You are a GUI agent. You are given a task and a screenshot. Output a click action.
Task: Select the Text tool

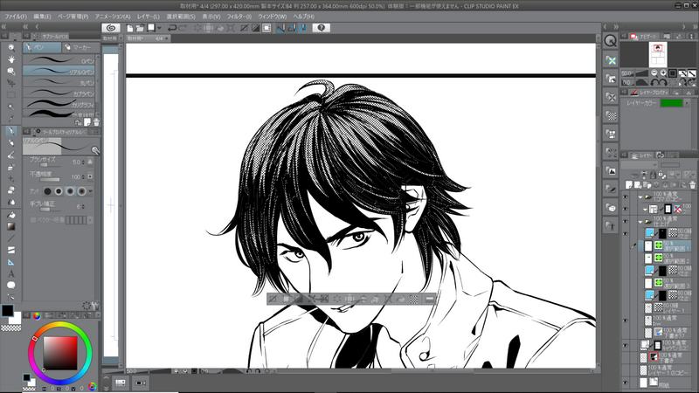(11, 273)
